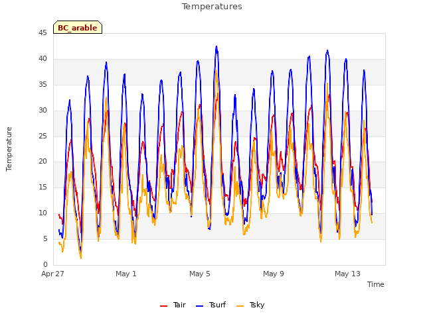The image size is (425, 318).
Task: Click the May 9 axis tick label
Action: 274,274
